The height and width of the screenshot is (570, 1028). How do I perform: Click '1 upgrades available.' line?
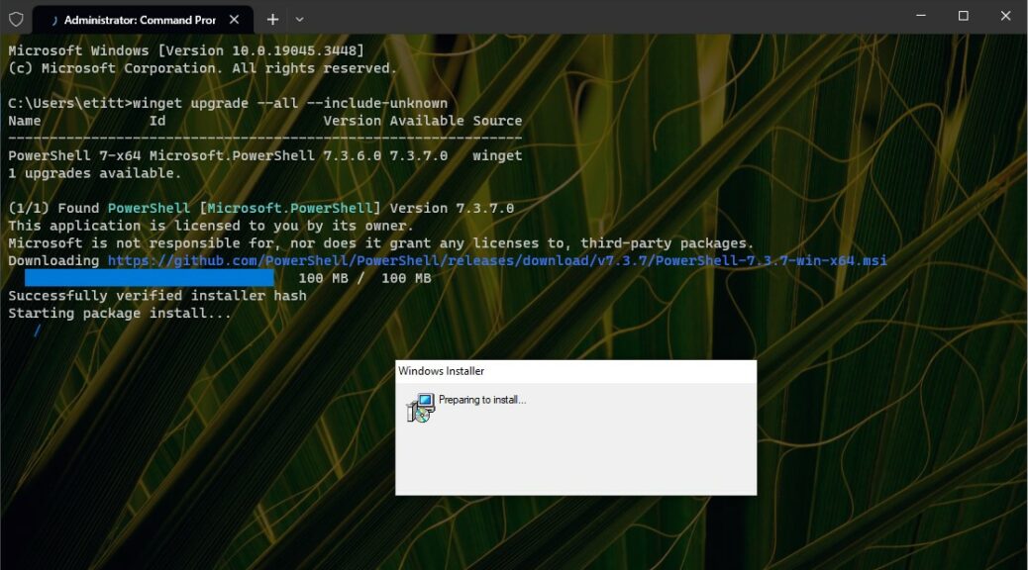[94, 173]
